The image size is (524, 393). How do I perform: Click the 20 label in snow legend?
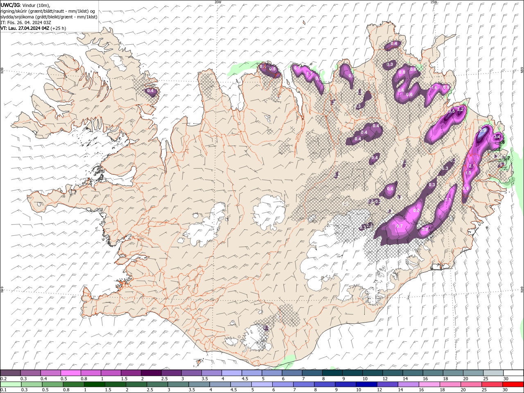(465, 379)
